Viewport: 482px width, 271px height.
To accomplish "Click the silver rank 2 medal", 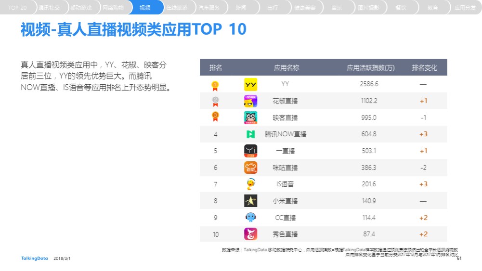I will coord(215,102).
